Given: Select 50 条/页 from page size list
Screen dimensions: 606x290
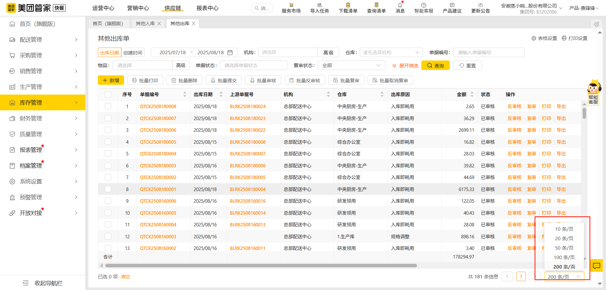Looking at the screenshot, I should [564, 248].
